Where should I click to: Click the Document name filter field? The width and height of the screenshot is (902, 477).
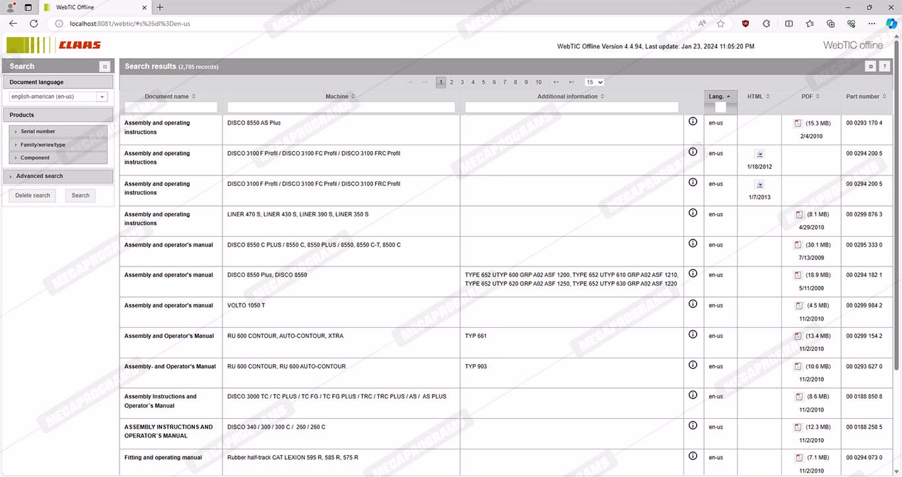[171, 107]
